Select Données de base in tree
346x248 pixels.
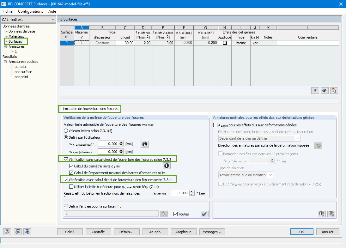coord(21,31)
